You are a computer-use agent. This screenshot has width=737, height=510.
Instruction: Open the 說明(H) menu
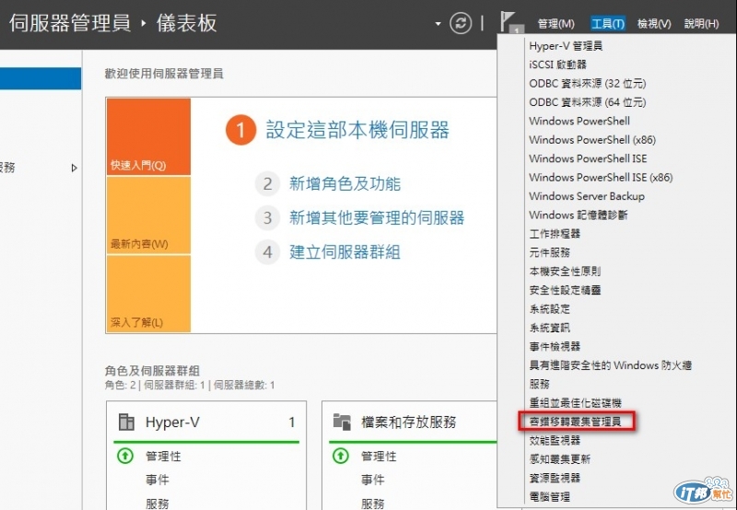point(702,24)
